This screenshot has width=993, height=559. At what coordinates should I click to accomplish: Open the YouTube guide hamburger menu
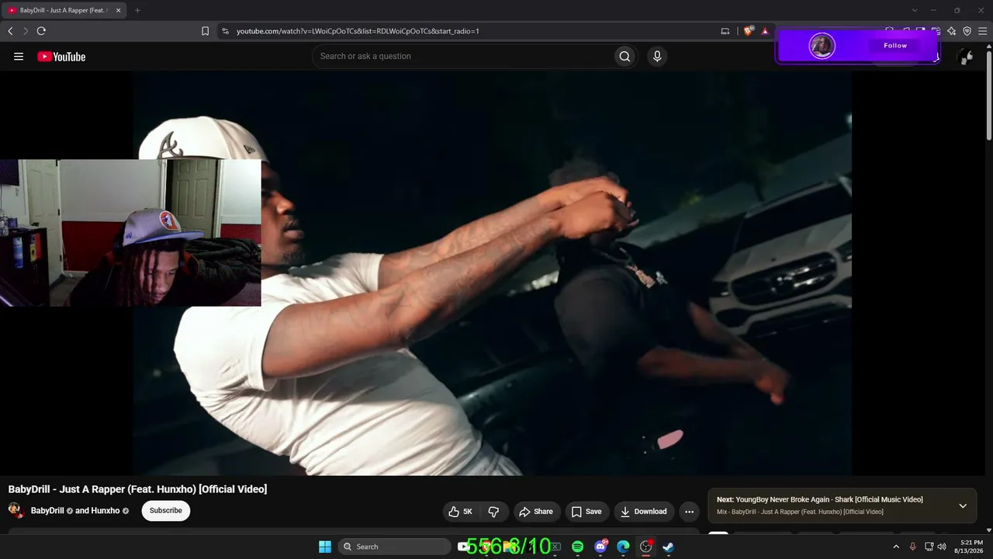[x=19, y=56]
